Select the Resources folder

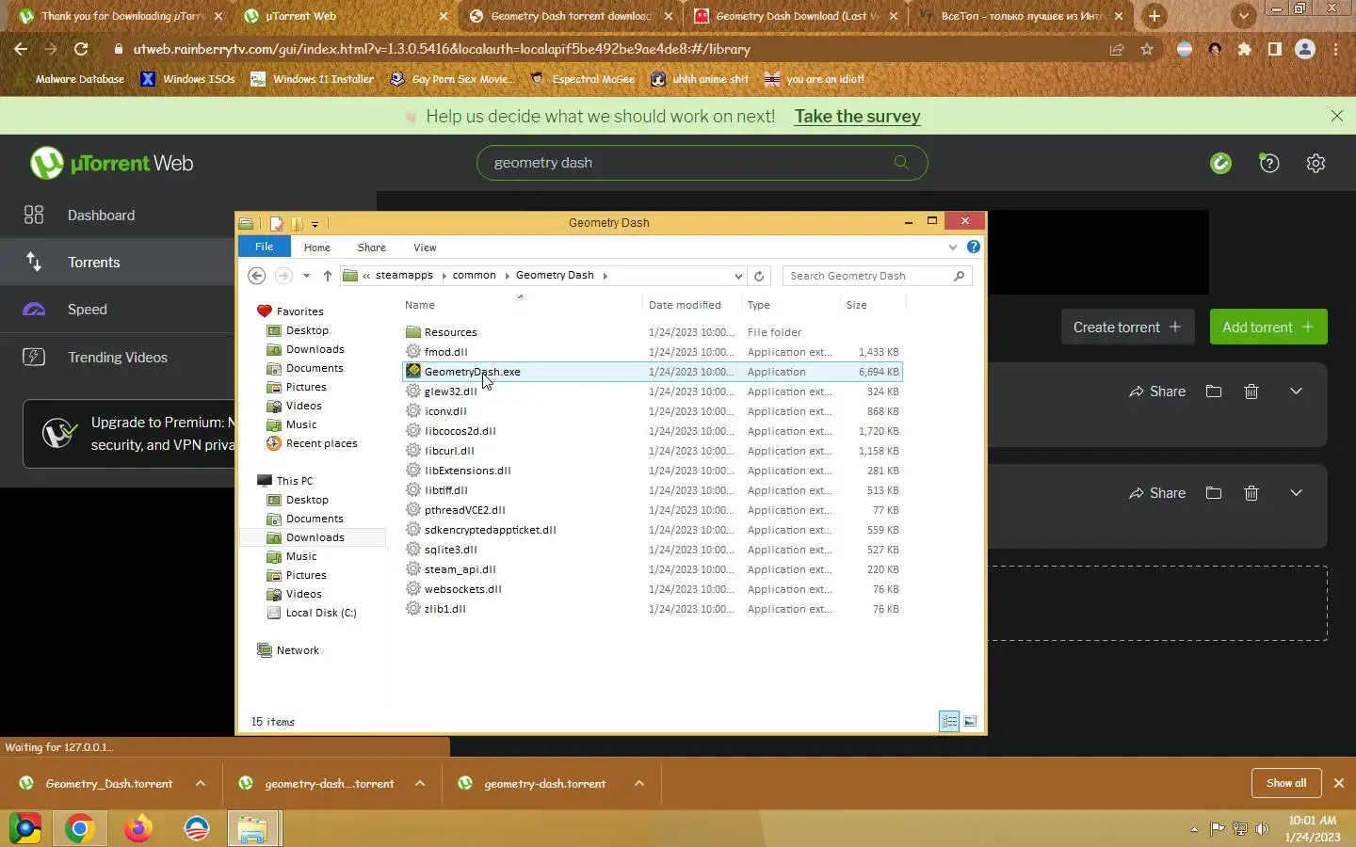click(x=652, y=332)
